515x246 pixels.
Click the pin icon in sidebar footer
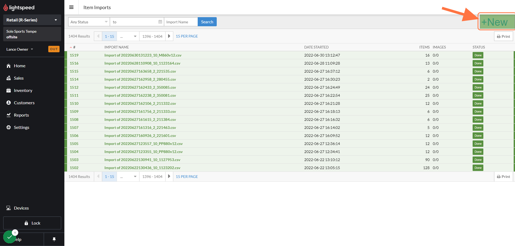point(54,239)
